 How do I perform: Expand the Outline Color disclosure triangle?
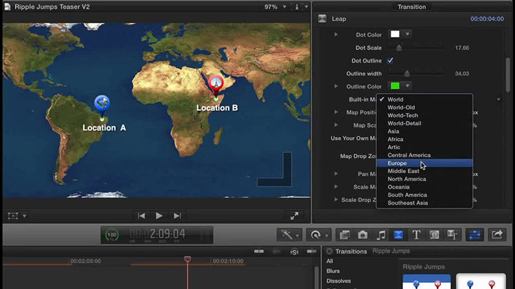click(x=336, y=86)
